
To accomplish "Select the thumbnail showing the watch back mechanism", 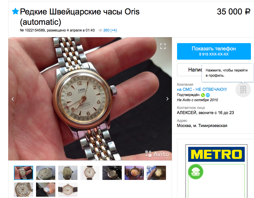I will click(134, 173).
